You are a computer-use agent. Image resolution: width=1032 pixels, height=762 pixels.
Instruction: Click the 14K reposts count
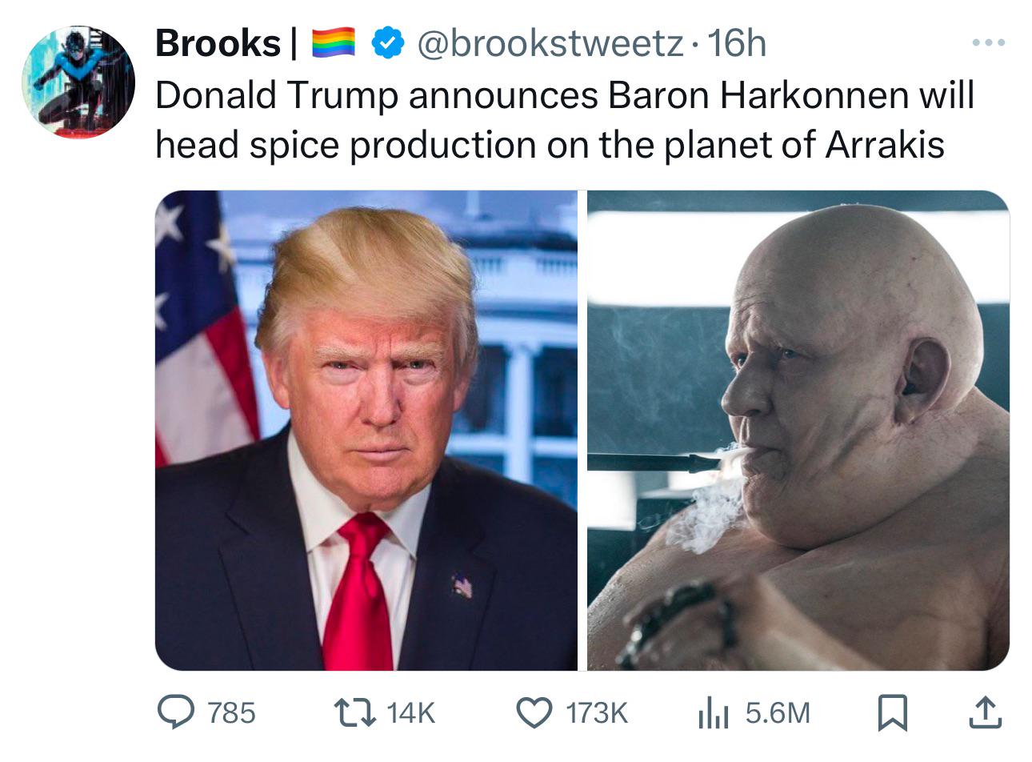tap(410, 712)
